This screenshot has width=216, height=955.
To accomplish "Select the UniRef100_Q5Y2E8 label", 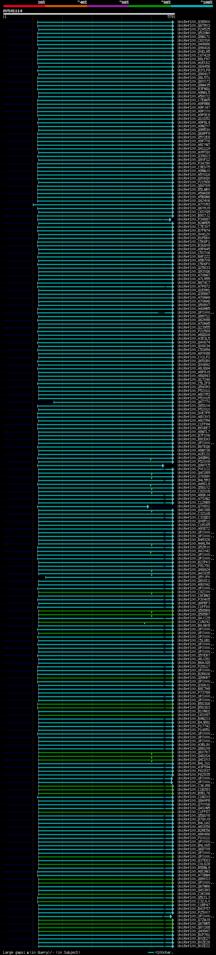I will coord(194,137).
